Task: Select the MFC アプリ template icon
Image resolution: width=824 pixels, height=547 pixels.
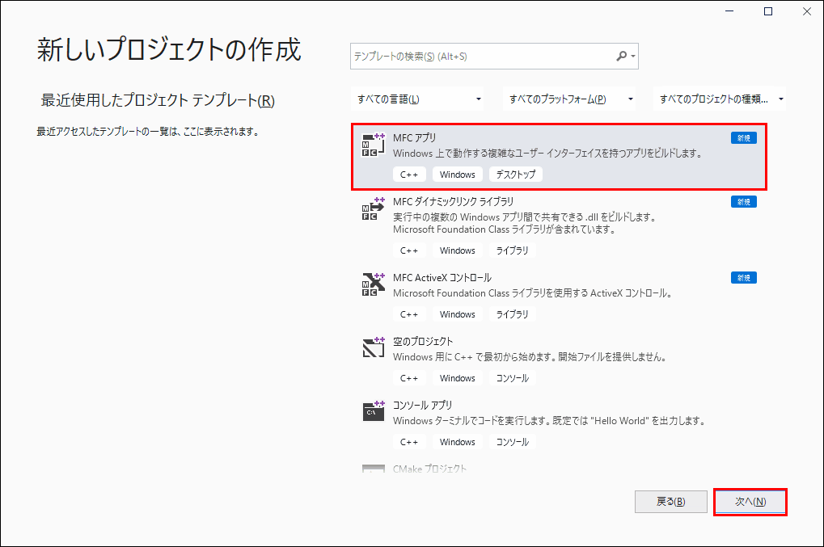Action: click(374, 145)
